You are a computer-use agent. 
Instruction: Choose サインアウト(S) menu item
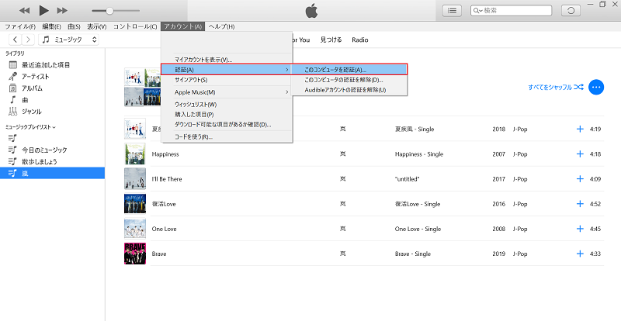(227, 80)
